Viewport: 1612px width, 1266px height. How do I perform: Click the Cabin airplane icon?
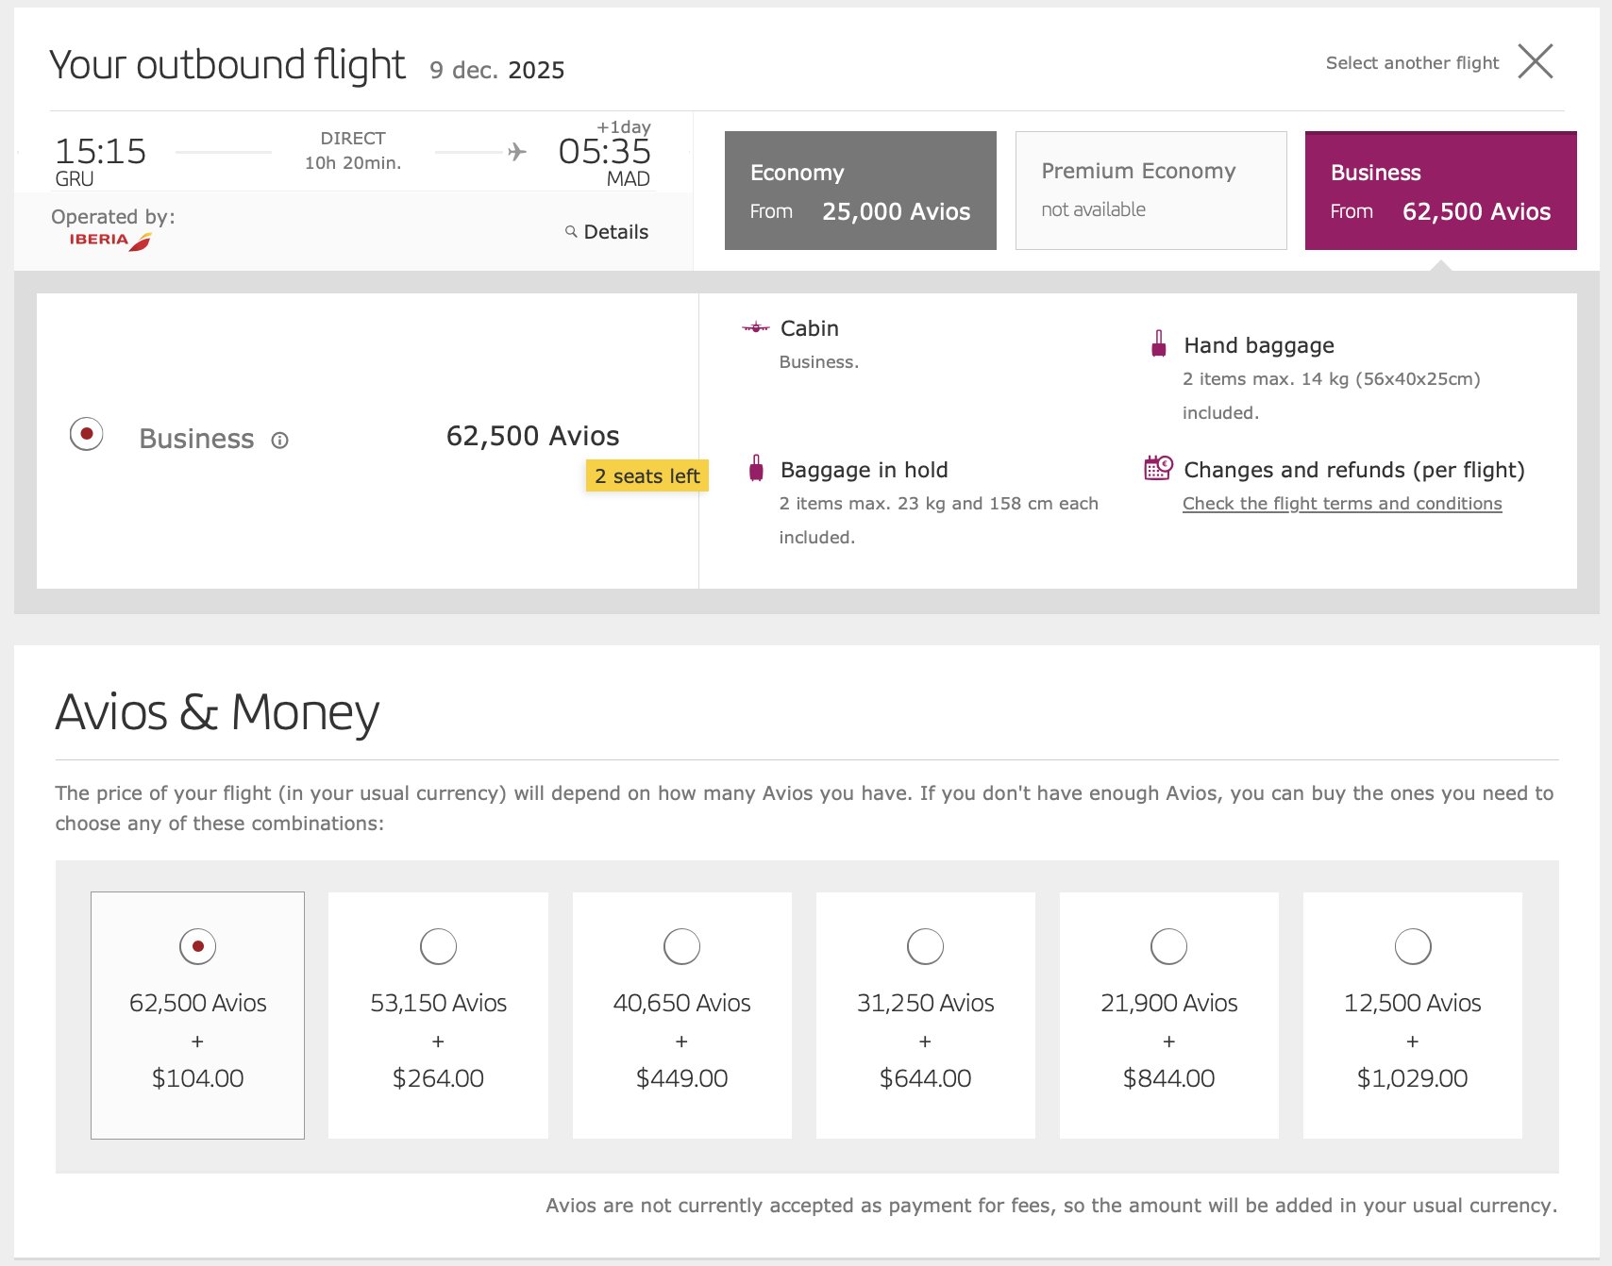[756, 327]
